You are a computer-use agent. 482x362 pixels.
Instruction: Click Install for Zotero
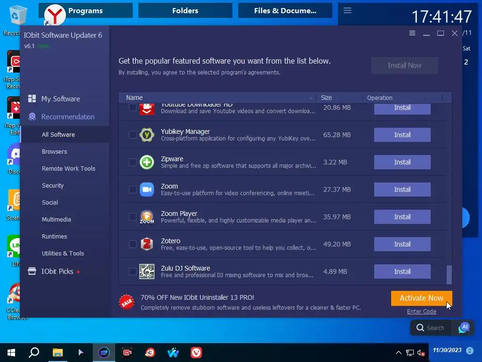tap(402, 244)
